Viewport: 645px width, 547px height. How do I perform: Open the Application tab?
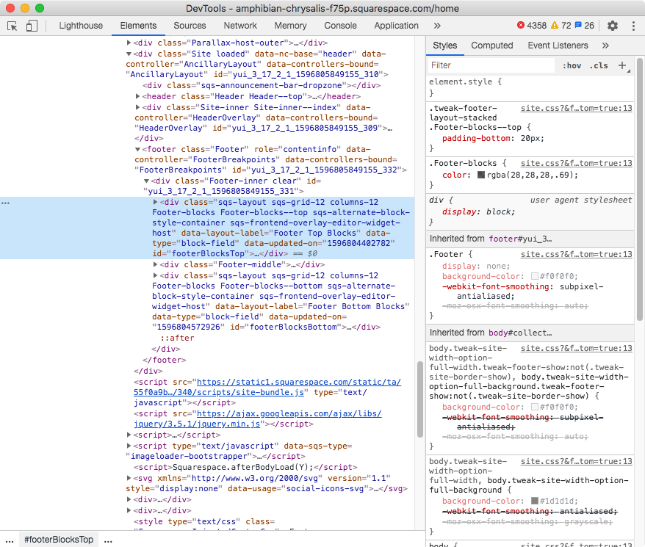(396, 26)
